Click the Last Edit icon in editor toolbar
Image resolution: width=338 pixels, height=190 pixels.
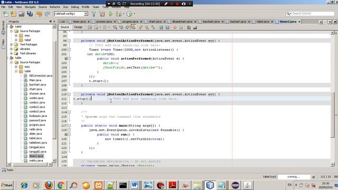[90, 27]
